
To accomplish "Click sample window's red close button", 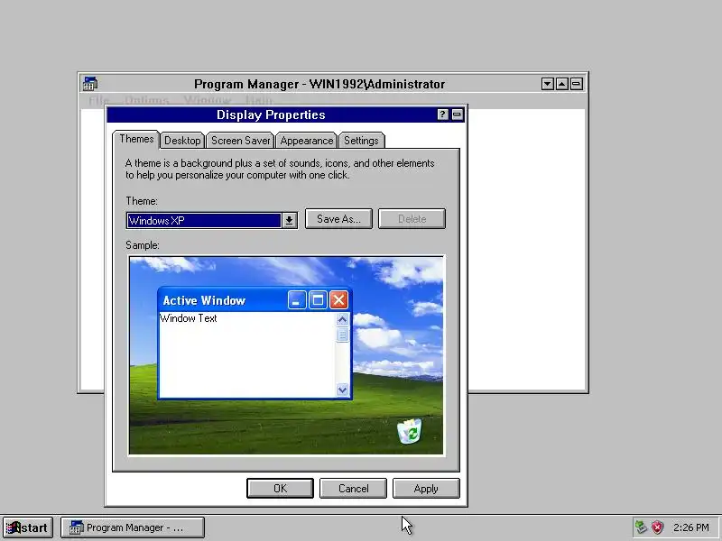I will point(338,300).
